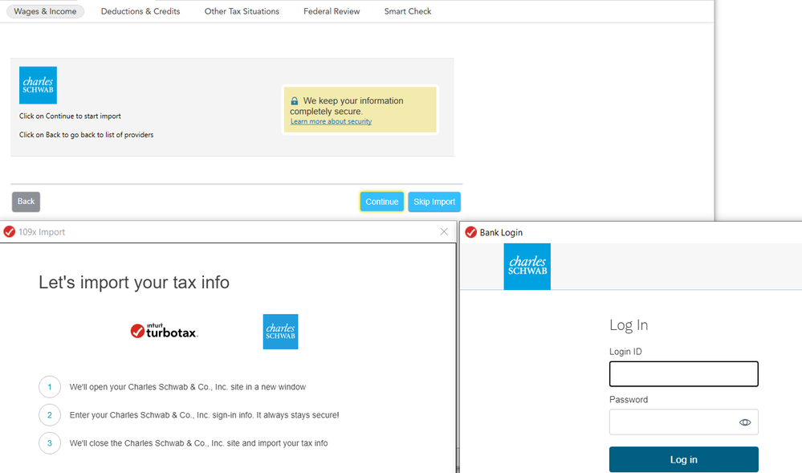Click the 'Login ID' field label
The width and height of the screenshot is (802, 473).
tap(625, 352)
